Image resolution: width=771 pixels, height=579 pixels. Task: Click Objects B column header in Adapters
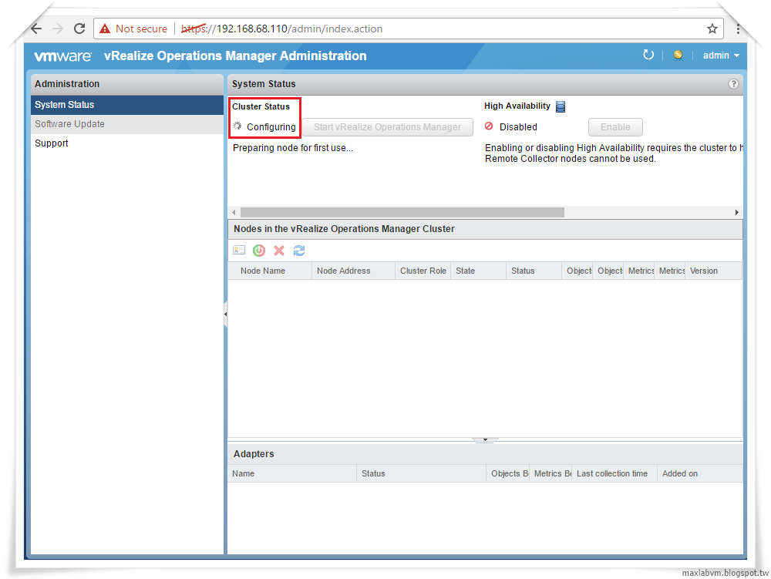pyautogui.click(x=508, y=473)
